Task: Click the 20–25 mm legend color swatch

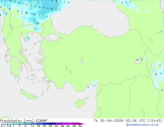Action: click(x=46, y=124)
